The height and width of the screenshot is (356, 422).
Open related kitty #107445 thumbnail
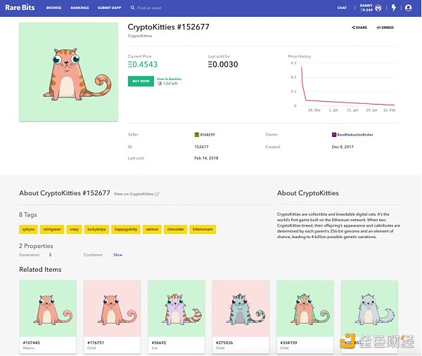pos(48,309)
